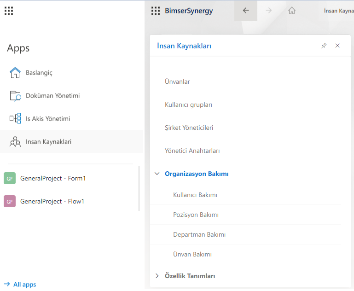Viewport: 354px width, 291px height.
Task: Select the purple GF icon for Flow1
Action: coord(10,201)
